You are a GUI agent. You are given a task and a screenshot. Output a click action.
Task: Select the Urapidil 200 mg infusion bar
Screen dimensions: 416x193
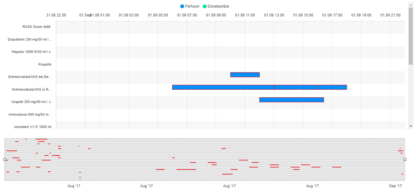tap(291, 100)
